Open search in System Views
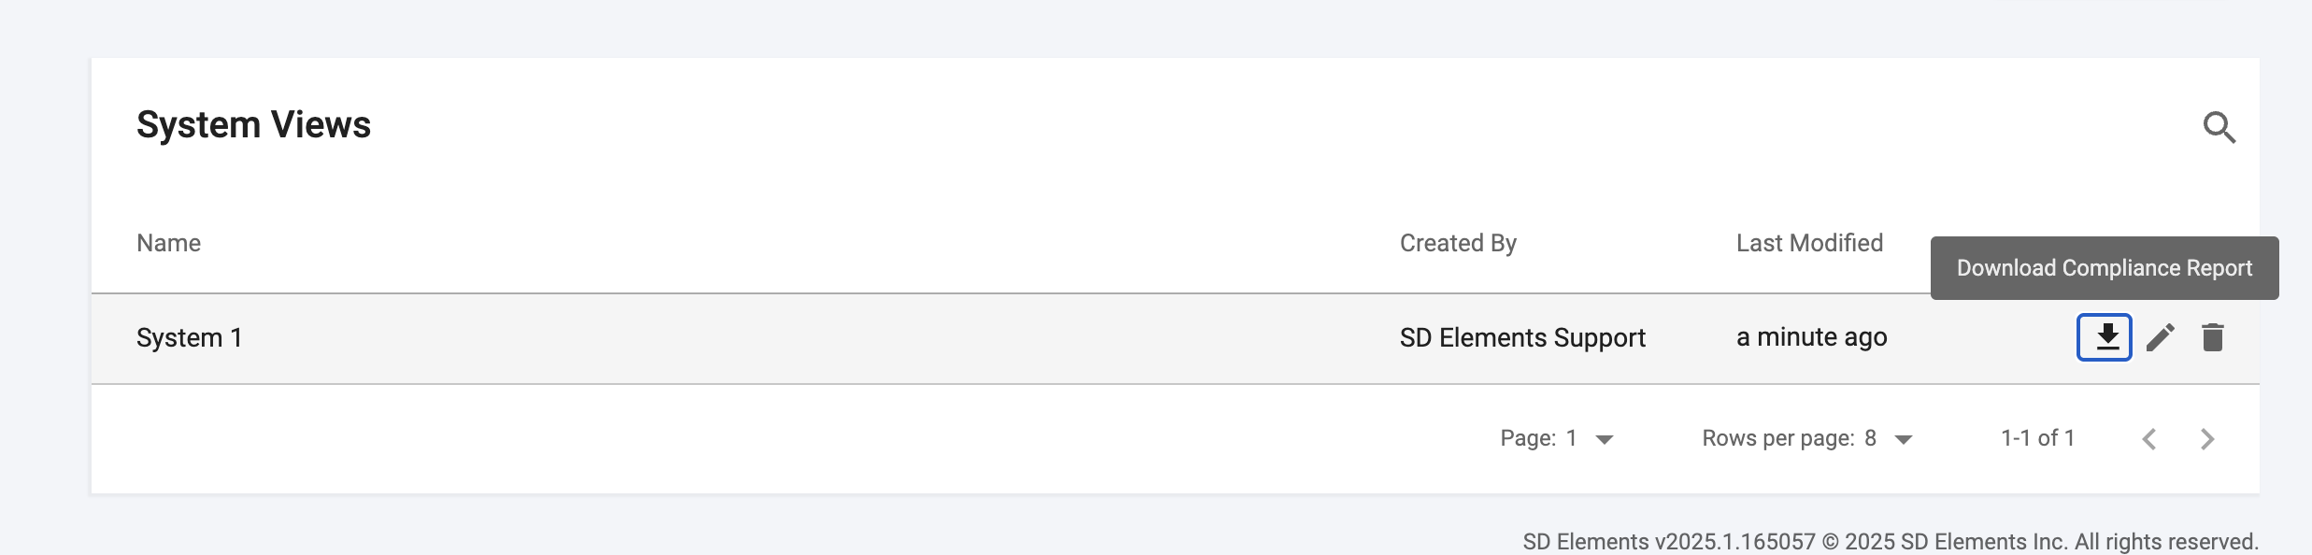2312x555 pixels. [2219, 127]
